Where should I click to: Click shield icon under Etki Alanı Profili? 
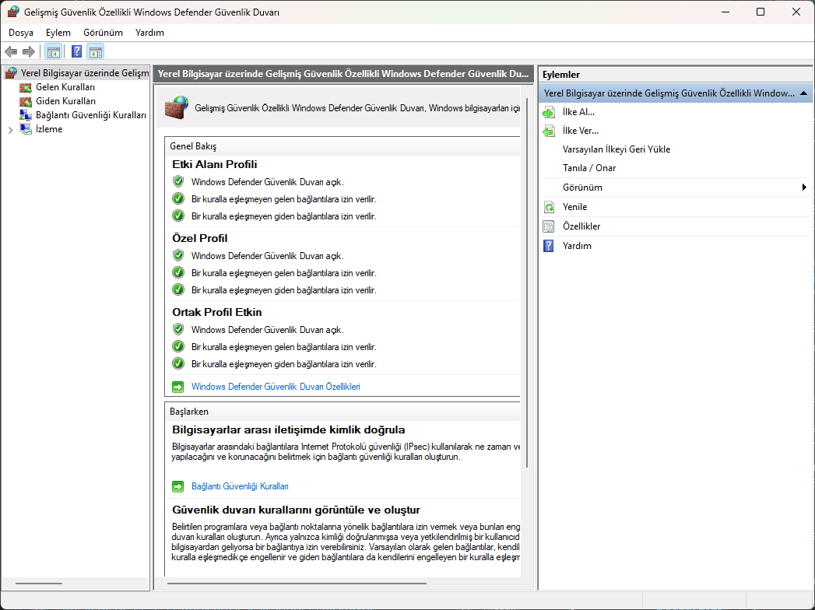coord(178,181)
